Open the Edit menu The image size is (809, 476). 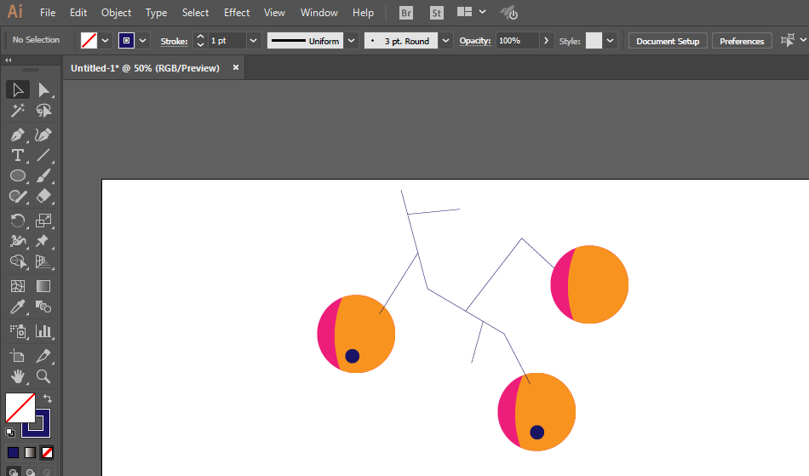click(x=78, y=13)
